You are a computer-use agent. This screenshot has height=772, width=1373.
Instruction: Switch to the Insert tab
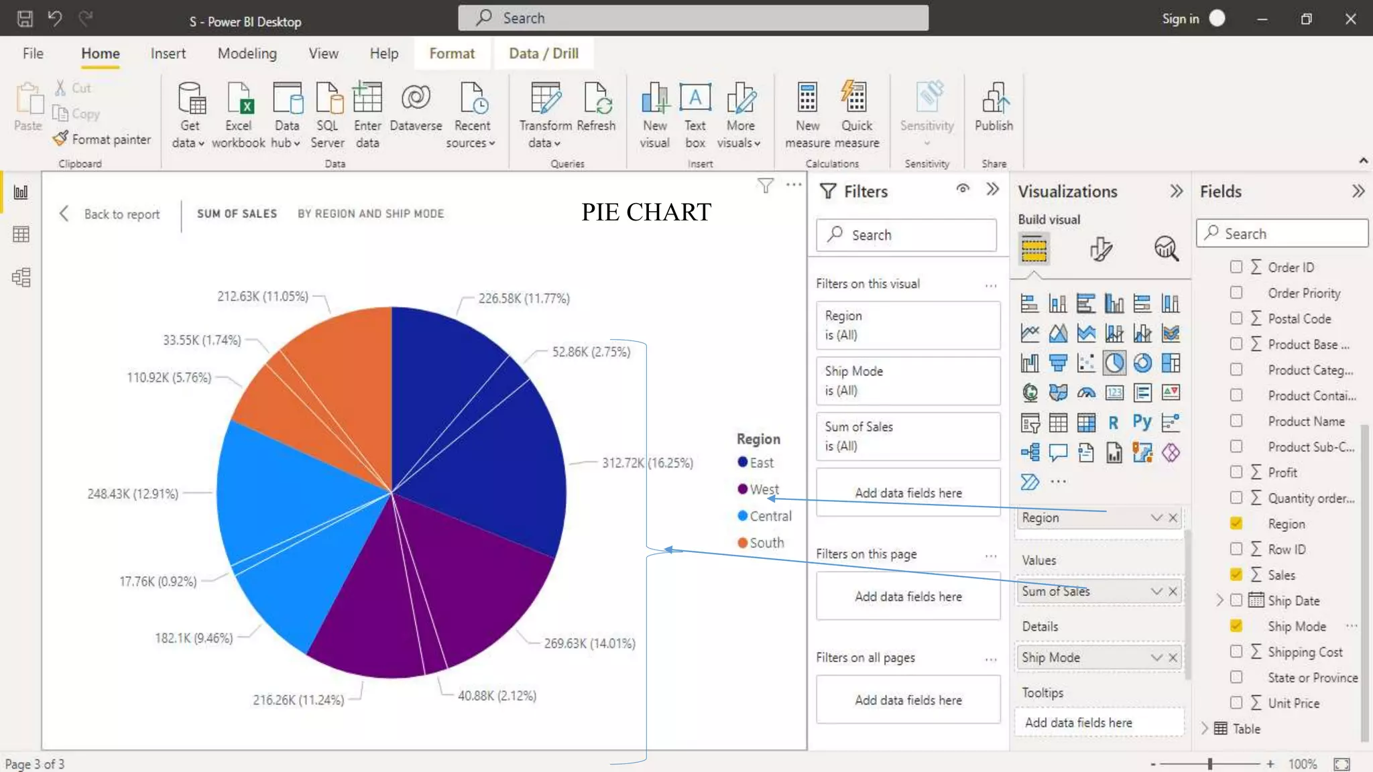(168, 53)
